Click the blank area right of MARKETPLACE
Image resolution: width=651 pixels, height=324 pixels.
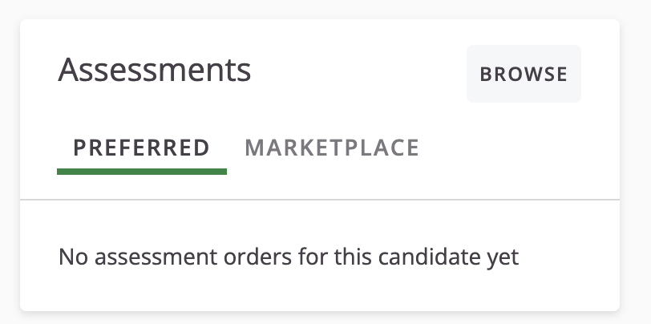(513, 149)
